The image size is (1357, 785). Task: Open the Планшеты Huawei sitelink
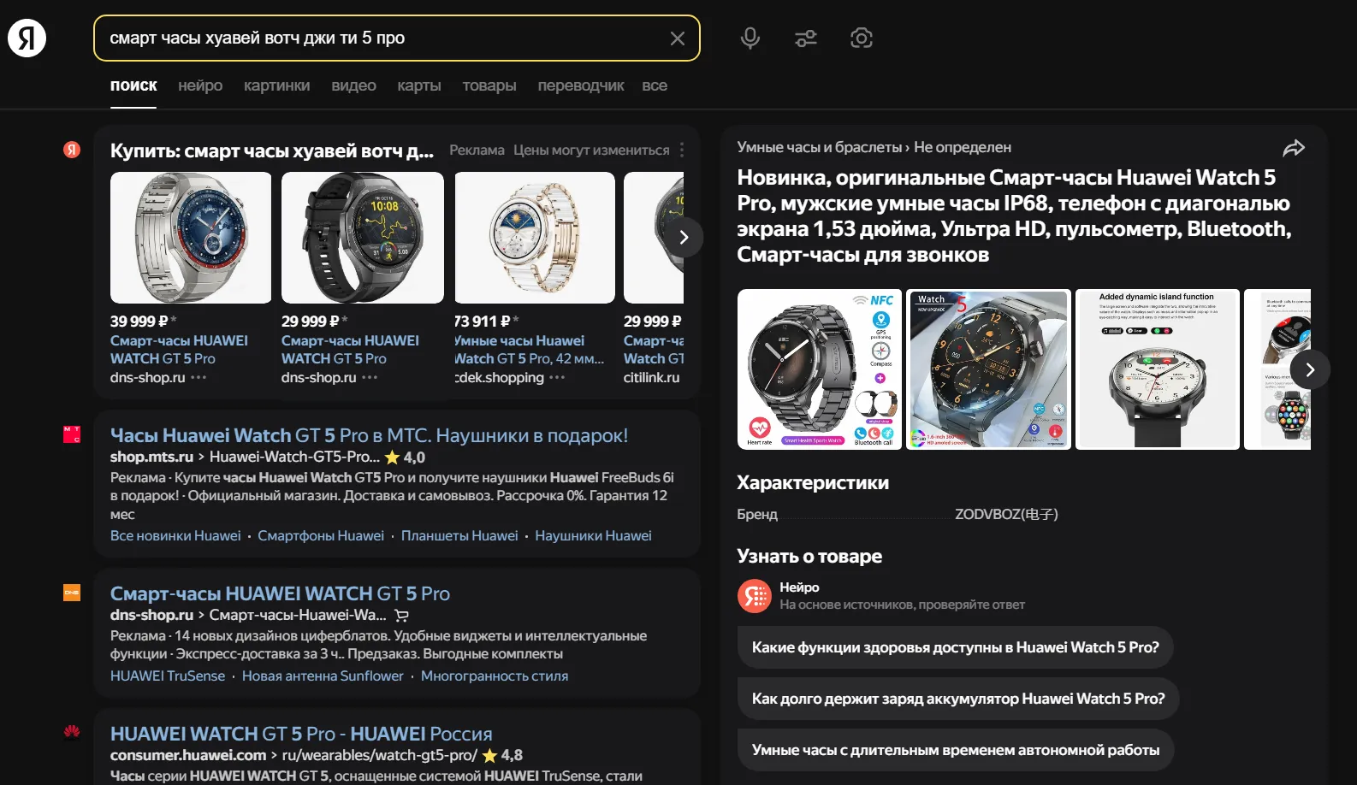pos(459,535)
